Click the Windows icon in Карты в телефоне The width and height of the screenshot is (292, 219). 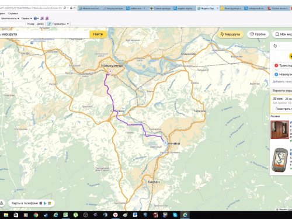pyautogui.click(x=50, y=203)
